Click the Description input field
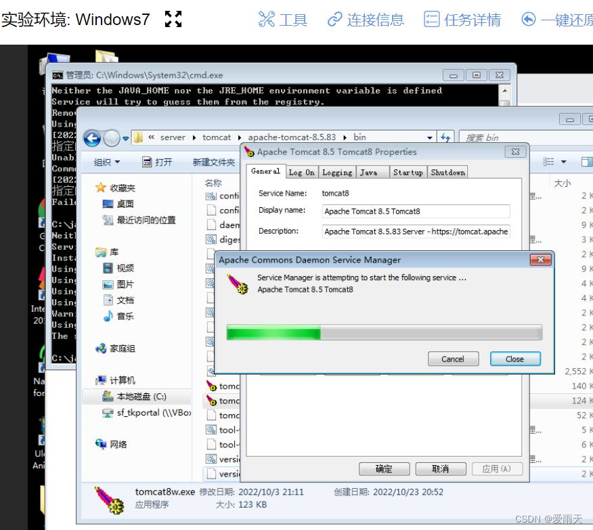593x530 pixels. click(x=416, y=231)
